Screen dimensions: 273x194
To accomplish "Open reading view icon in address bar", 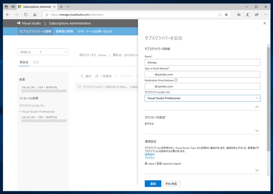I will [x=220, y=15].
